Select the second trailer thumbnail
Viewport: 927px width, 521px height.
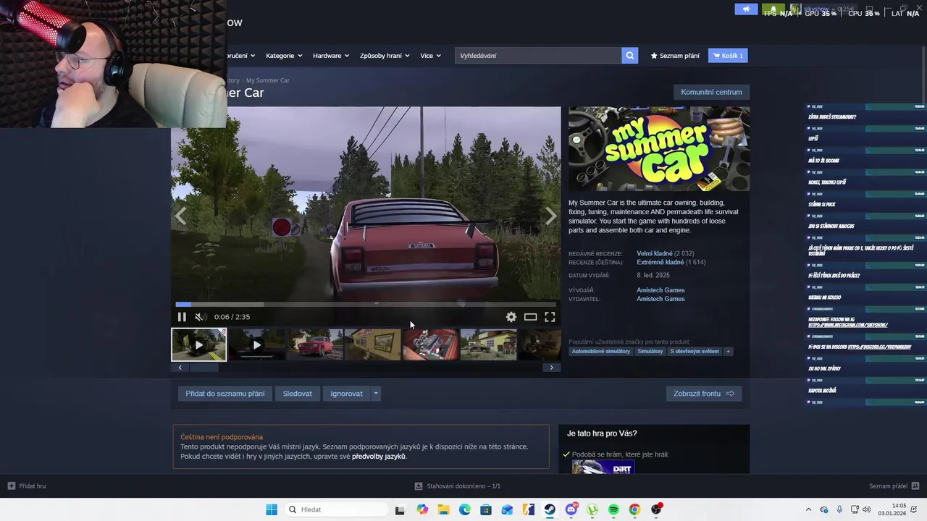click(x=256, y=344)
